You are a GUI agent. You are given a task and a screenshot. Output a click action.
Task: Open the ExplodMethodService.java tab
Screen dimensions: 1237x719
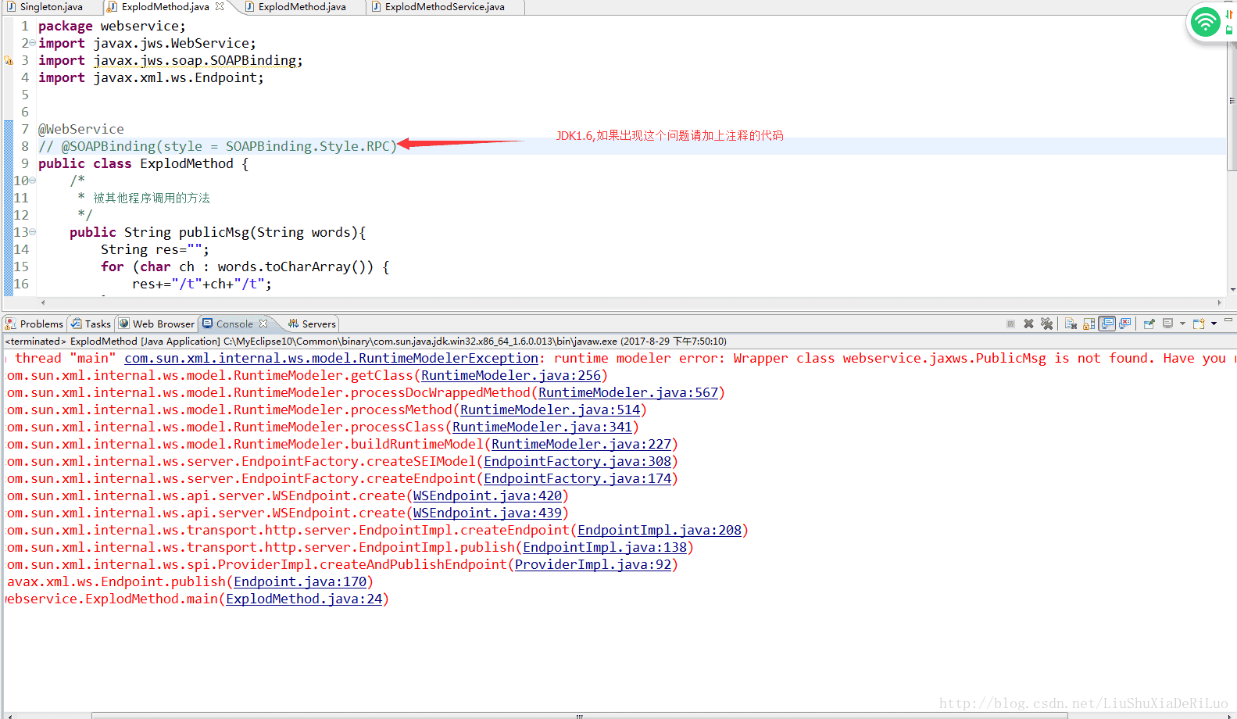pos(444,6)
